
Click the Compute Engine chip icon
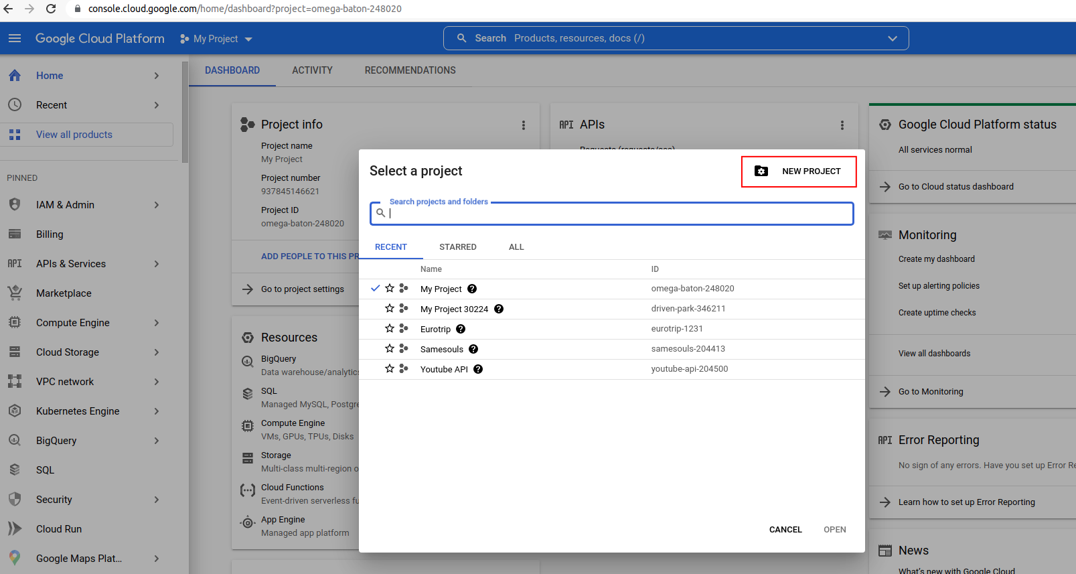(15, 322)
